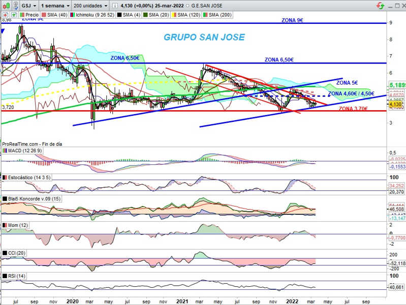
Task: Open the candlestick chart style icon
Action: (x=7, y=6)
